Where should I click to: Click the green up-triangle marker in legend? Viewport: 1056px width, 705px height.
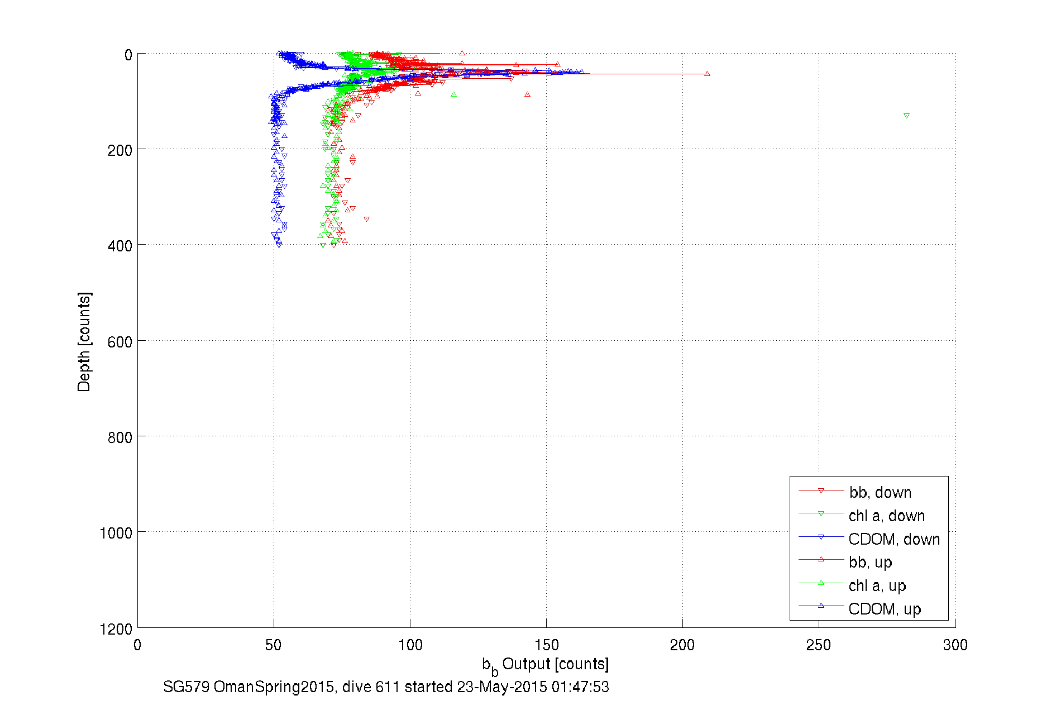[x=821, y=583]
